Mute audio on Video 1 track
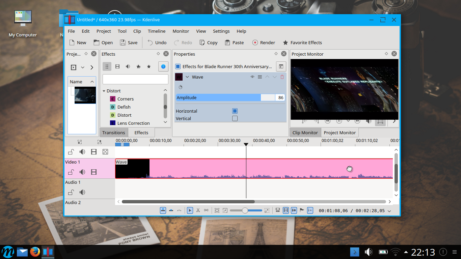The width and height of the screenshot is (461, 259). pos(82,172)
